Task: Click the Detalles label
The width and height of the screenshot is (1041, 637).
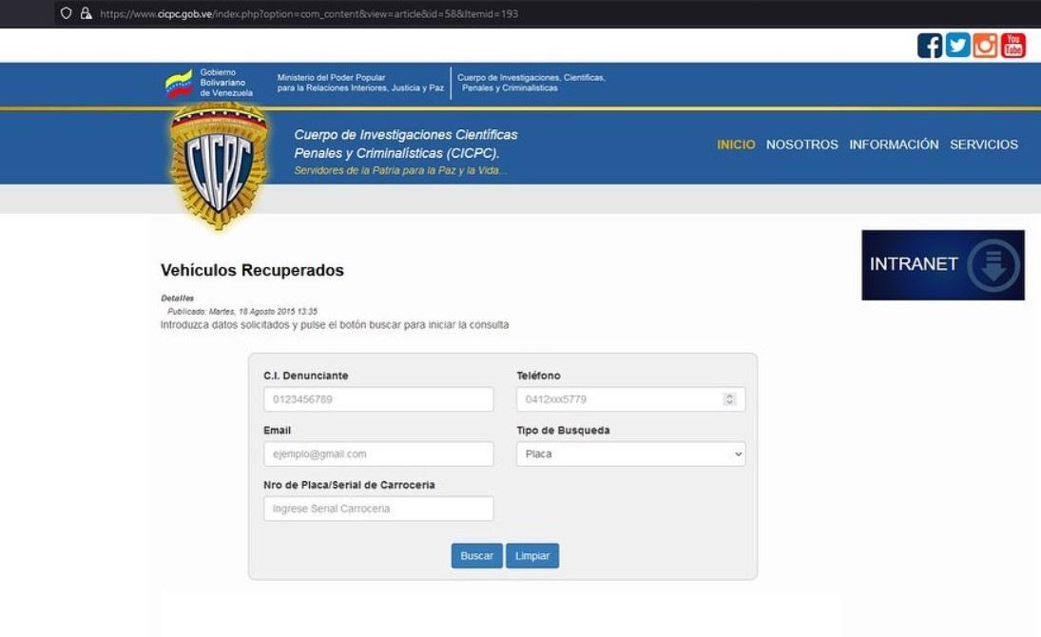Action: (x=177, y=299)
